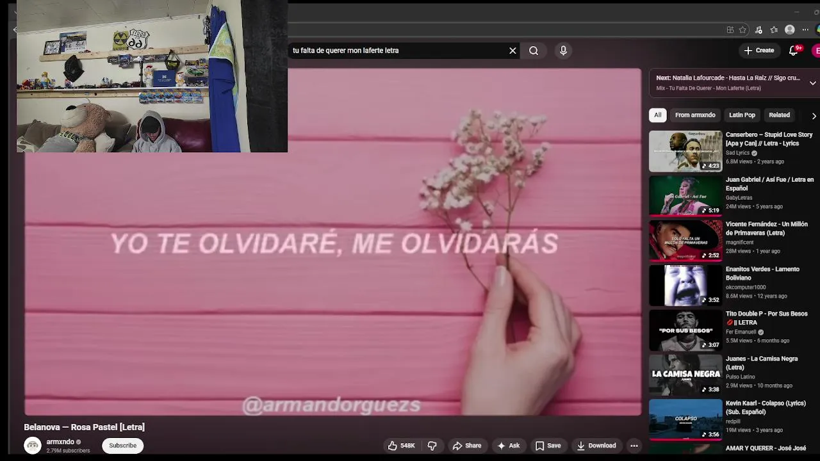Click redpill channel name
The width and height of the screenshot is (820, 461).
(734, 422)
